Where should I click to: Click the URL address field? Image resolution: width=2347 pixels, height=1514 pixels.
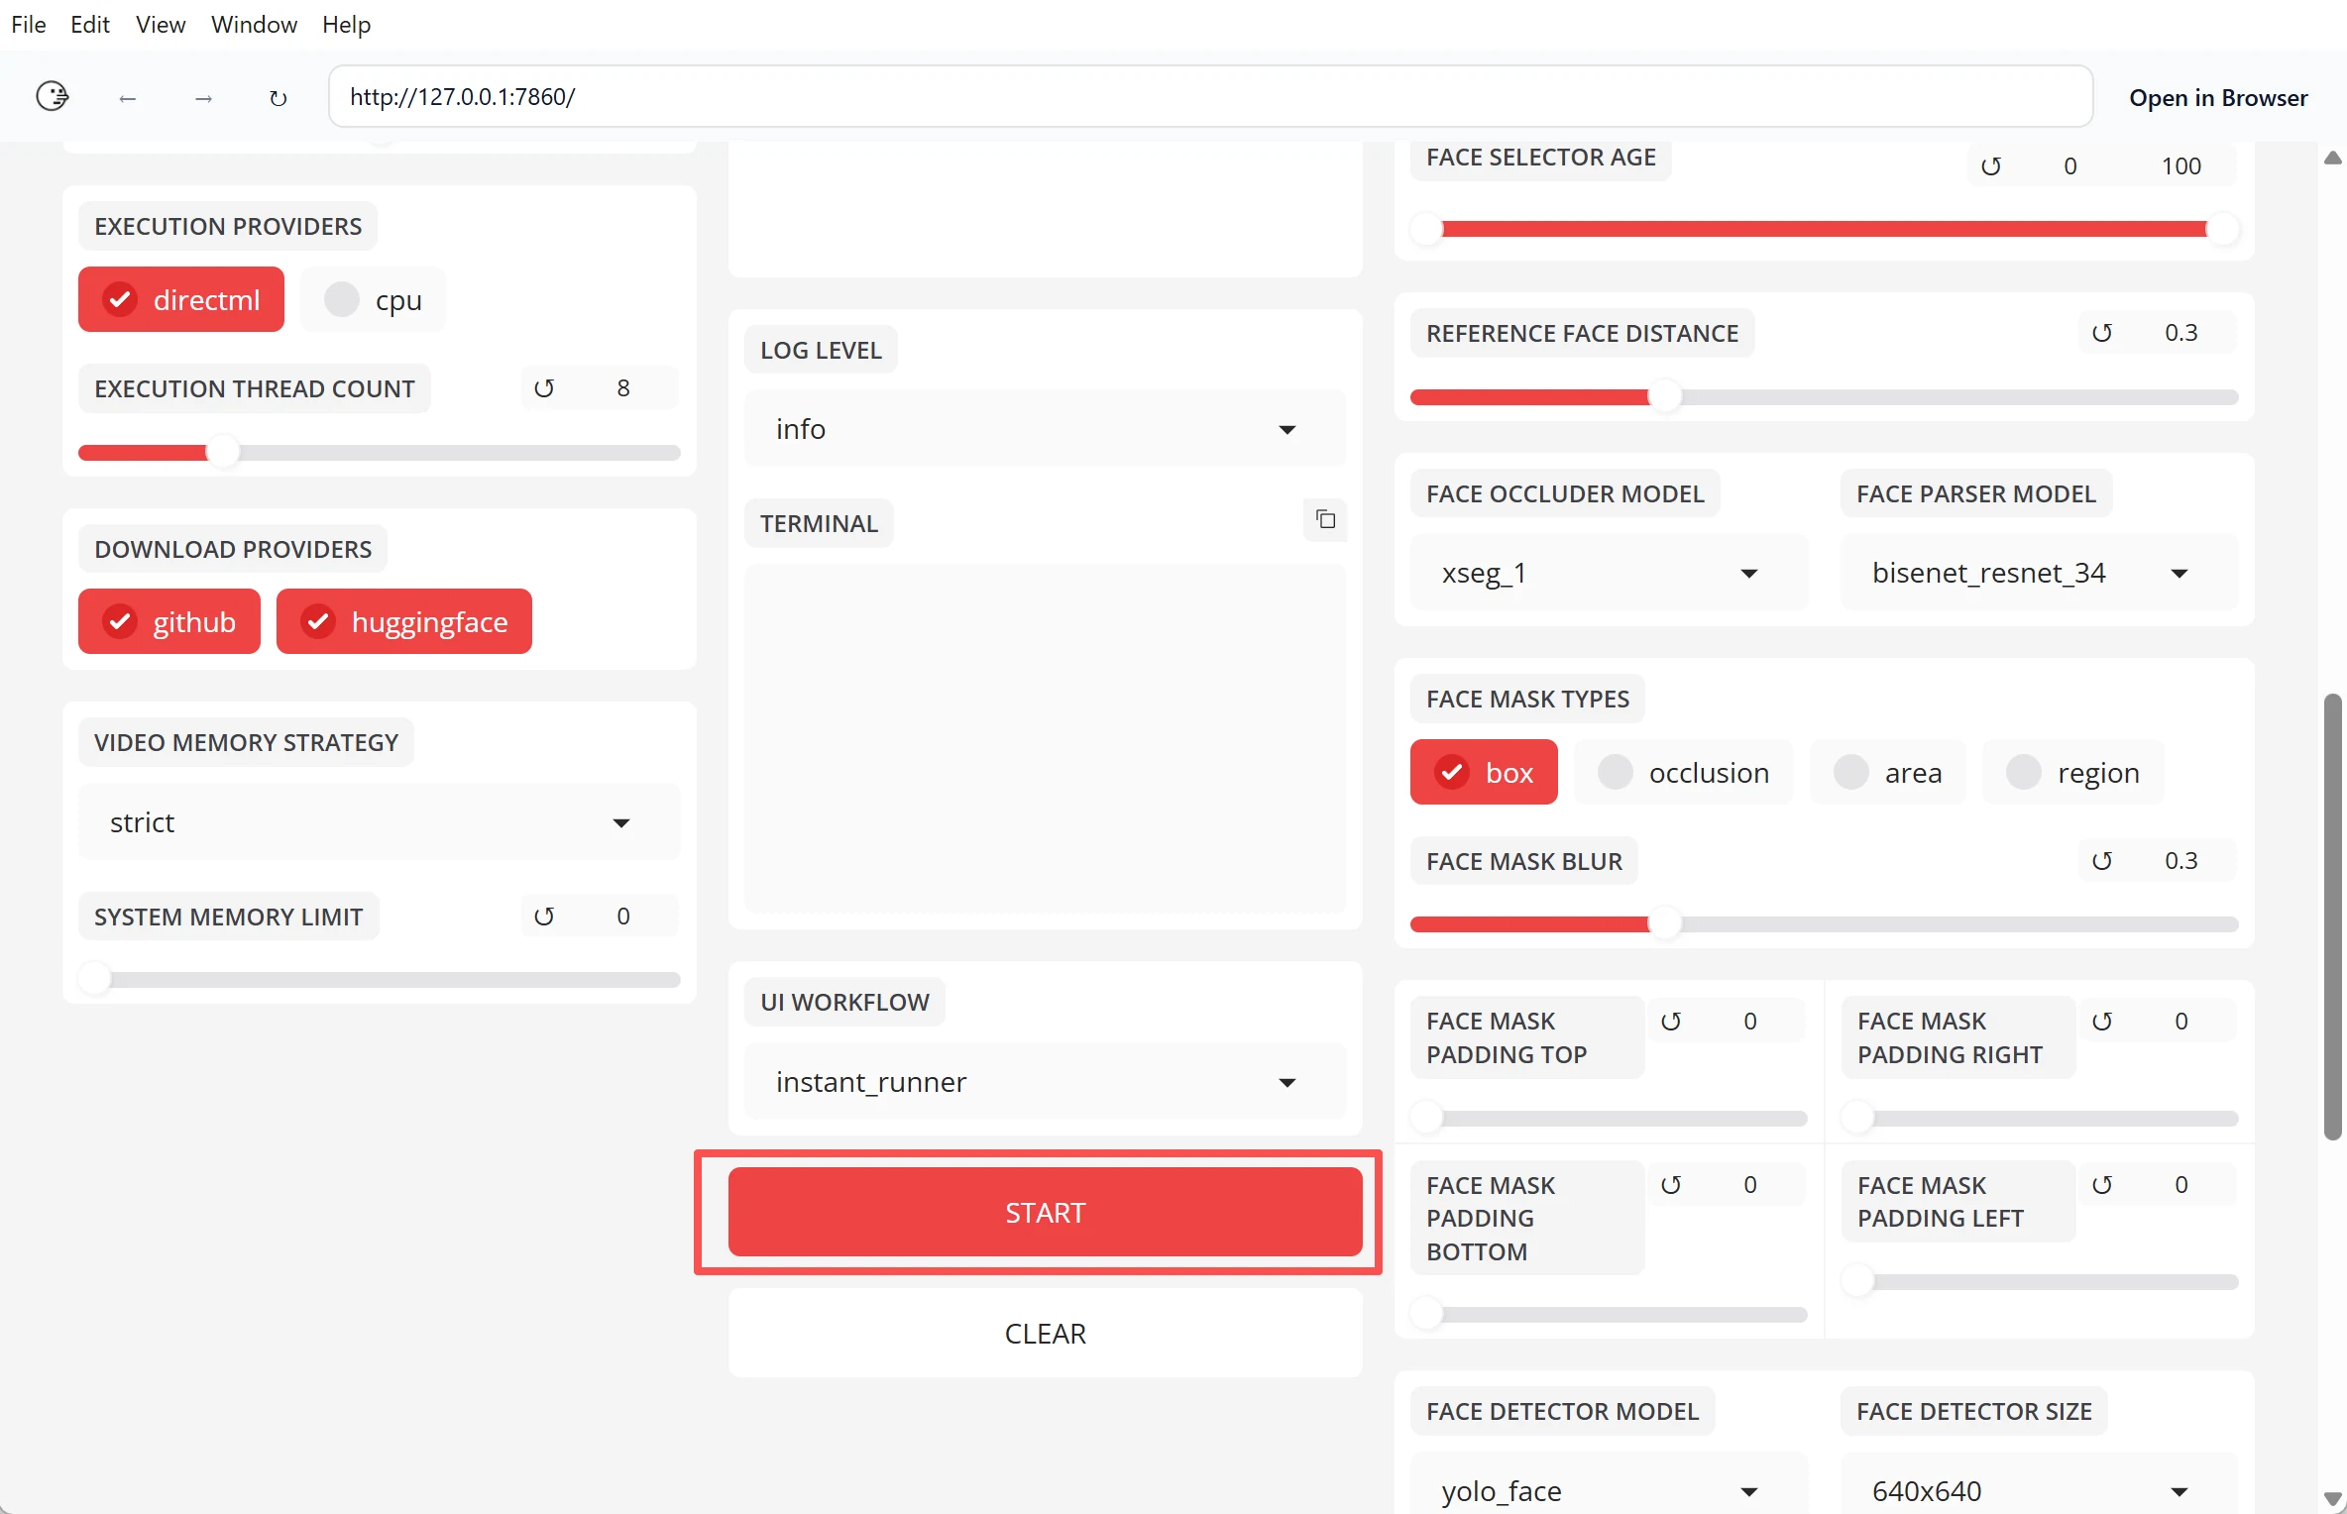(1210, 97)
